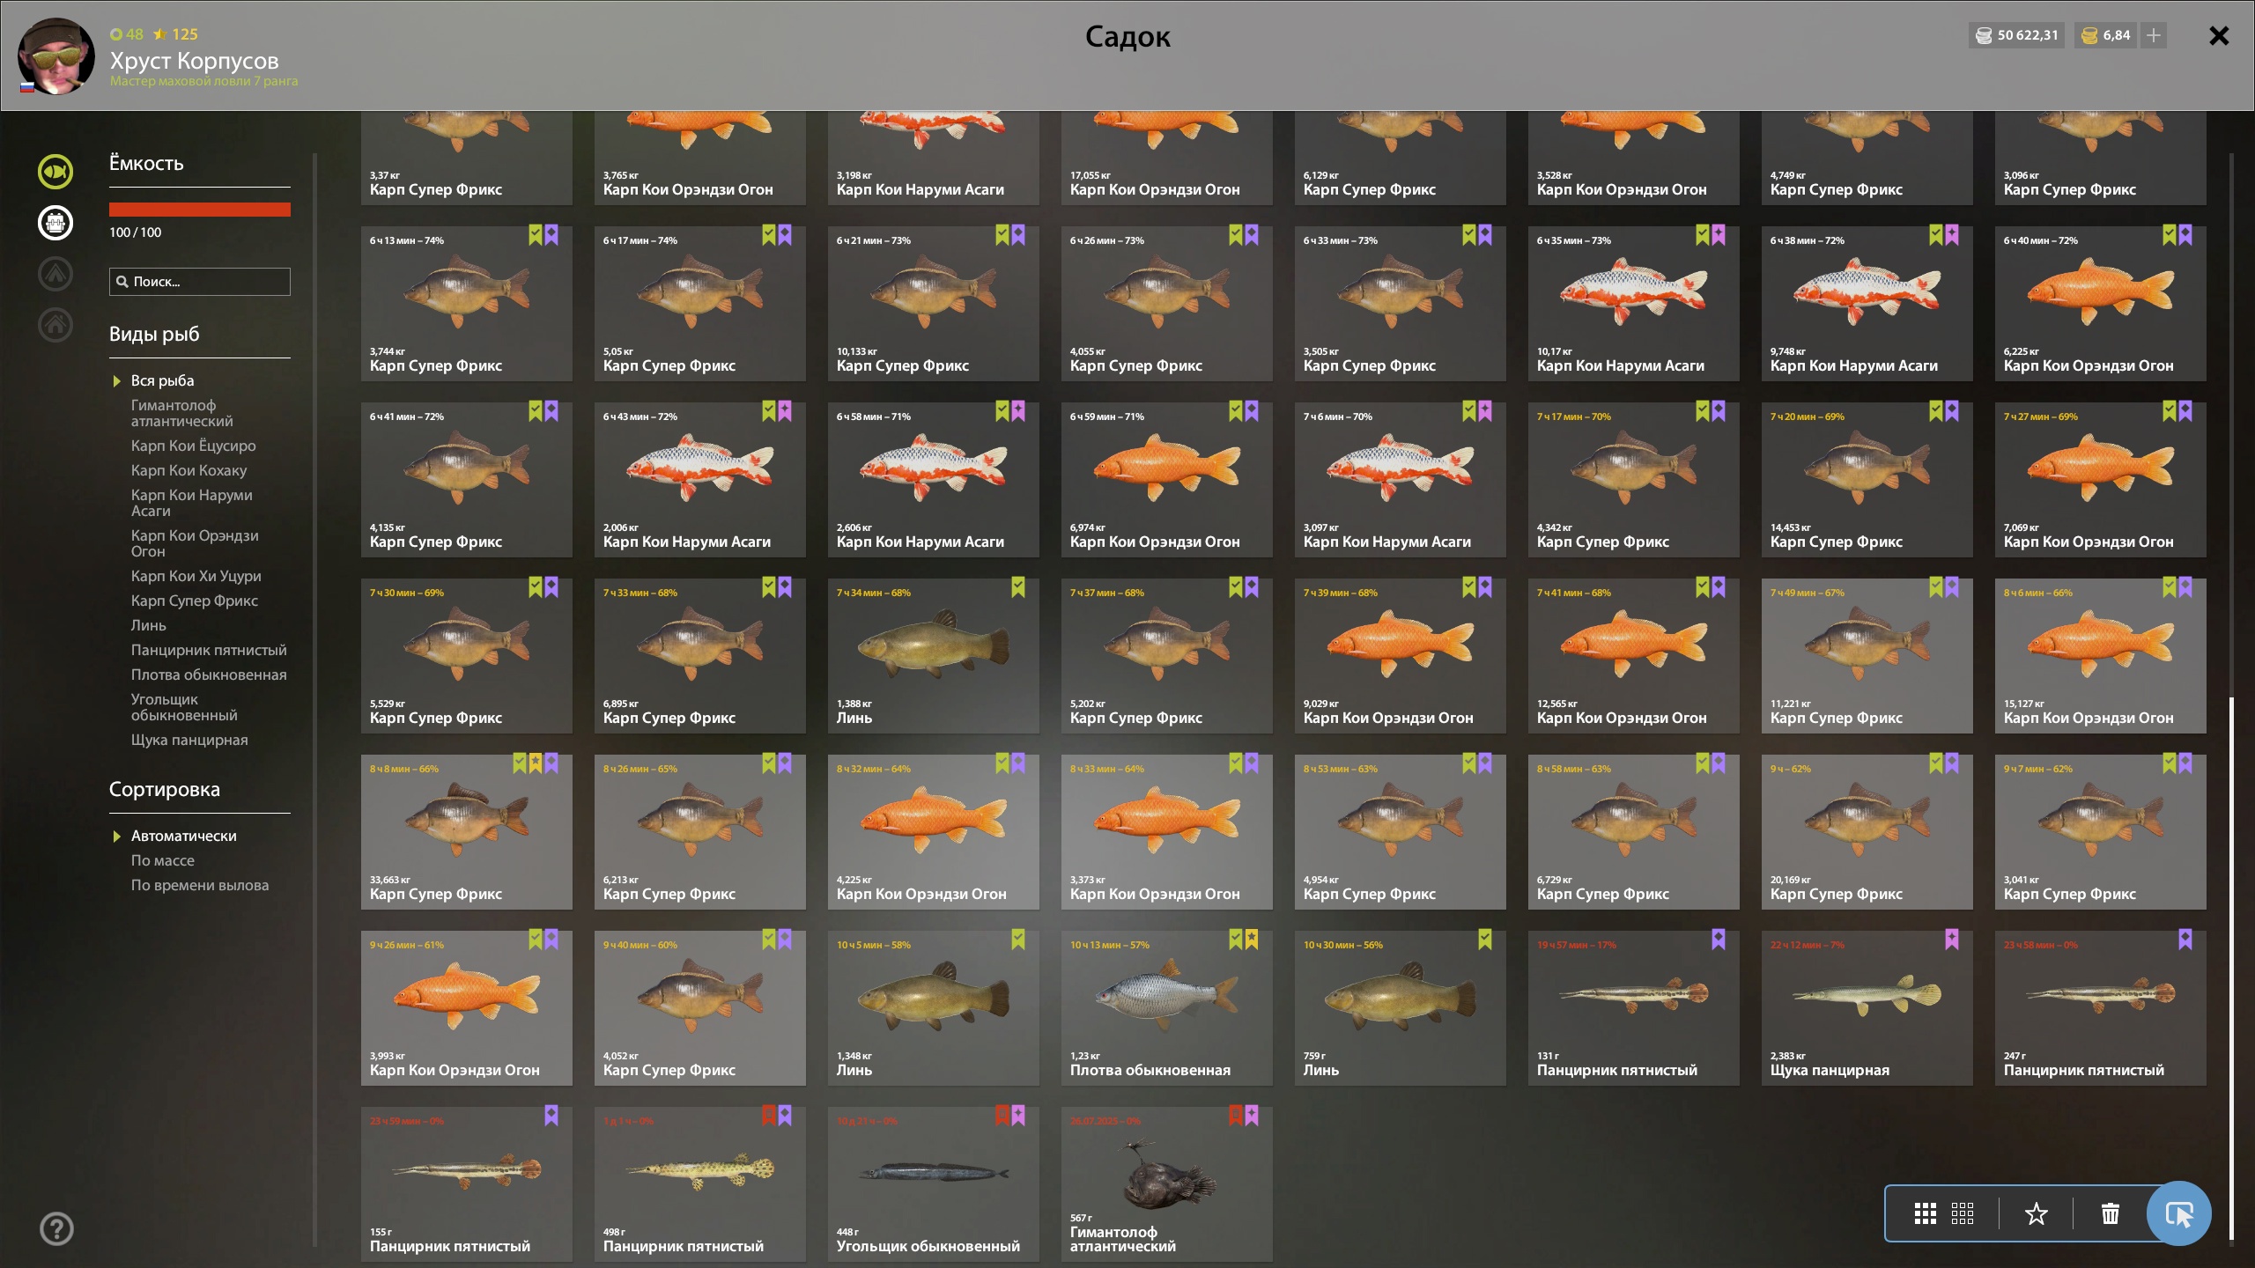Toggle green marker on 1,388 кг Линь card
2255x1268 pixels.
coord(1018,587)
